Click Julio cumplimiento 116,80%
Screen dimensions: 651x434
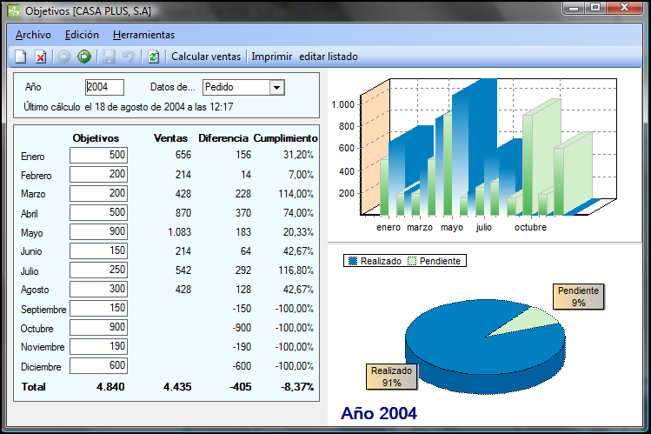[296, 270]
